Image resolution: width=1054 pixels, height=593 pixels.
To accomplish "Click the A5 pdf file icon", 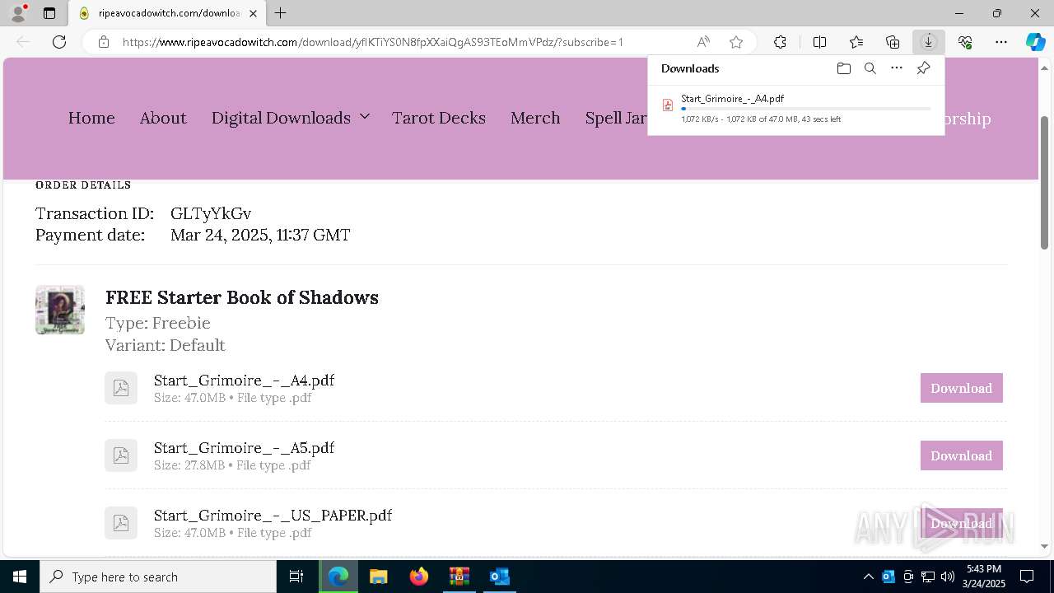I will click(x=121, y=455).
